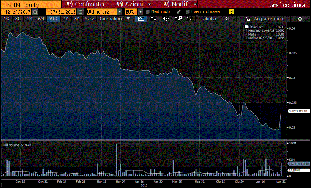311x188 pixels.
Task: Enable the Med mob checkbox
Action: pos(147,12)
